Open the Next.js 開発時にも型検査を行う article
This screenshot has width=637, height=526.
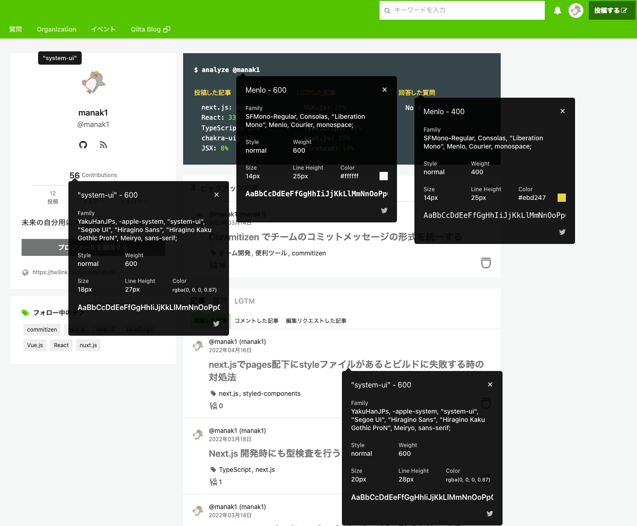(x=274, y=454)
